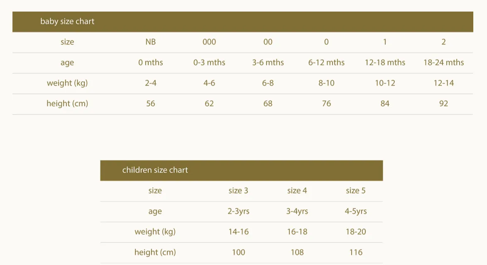Screen dimensions: 487x265
Task: Select the NB size column header
Action: 151,42
